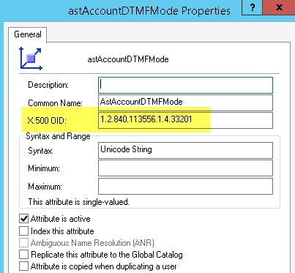Click the 'Syntax and Range' group label
295x273 pixels.
pos(58,136)
